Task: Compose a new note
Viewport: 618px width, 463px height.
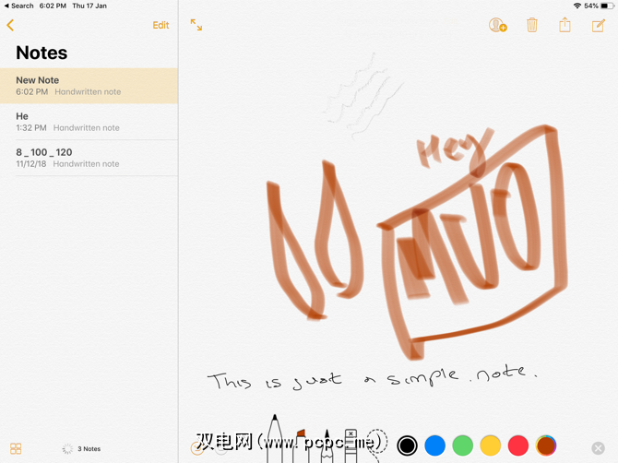Action: (598, 26)
